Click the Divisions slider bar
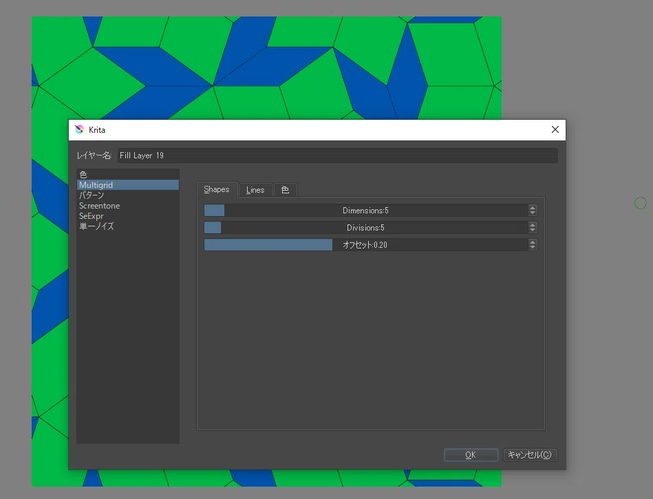This screenshot has width=653, height=499. pyautogui.click(x=365, y=227)
